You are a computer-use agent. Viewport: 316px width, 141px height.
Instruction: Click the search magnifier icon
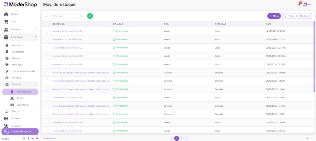[81, 16]
